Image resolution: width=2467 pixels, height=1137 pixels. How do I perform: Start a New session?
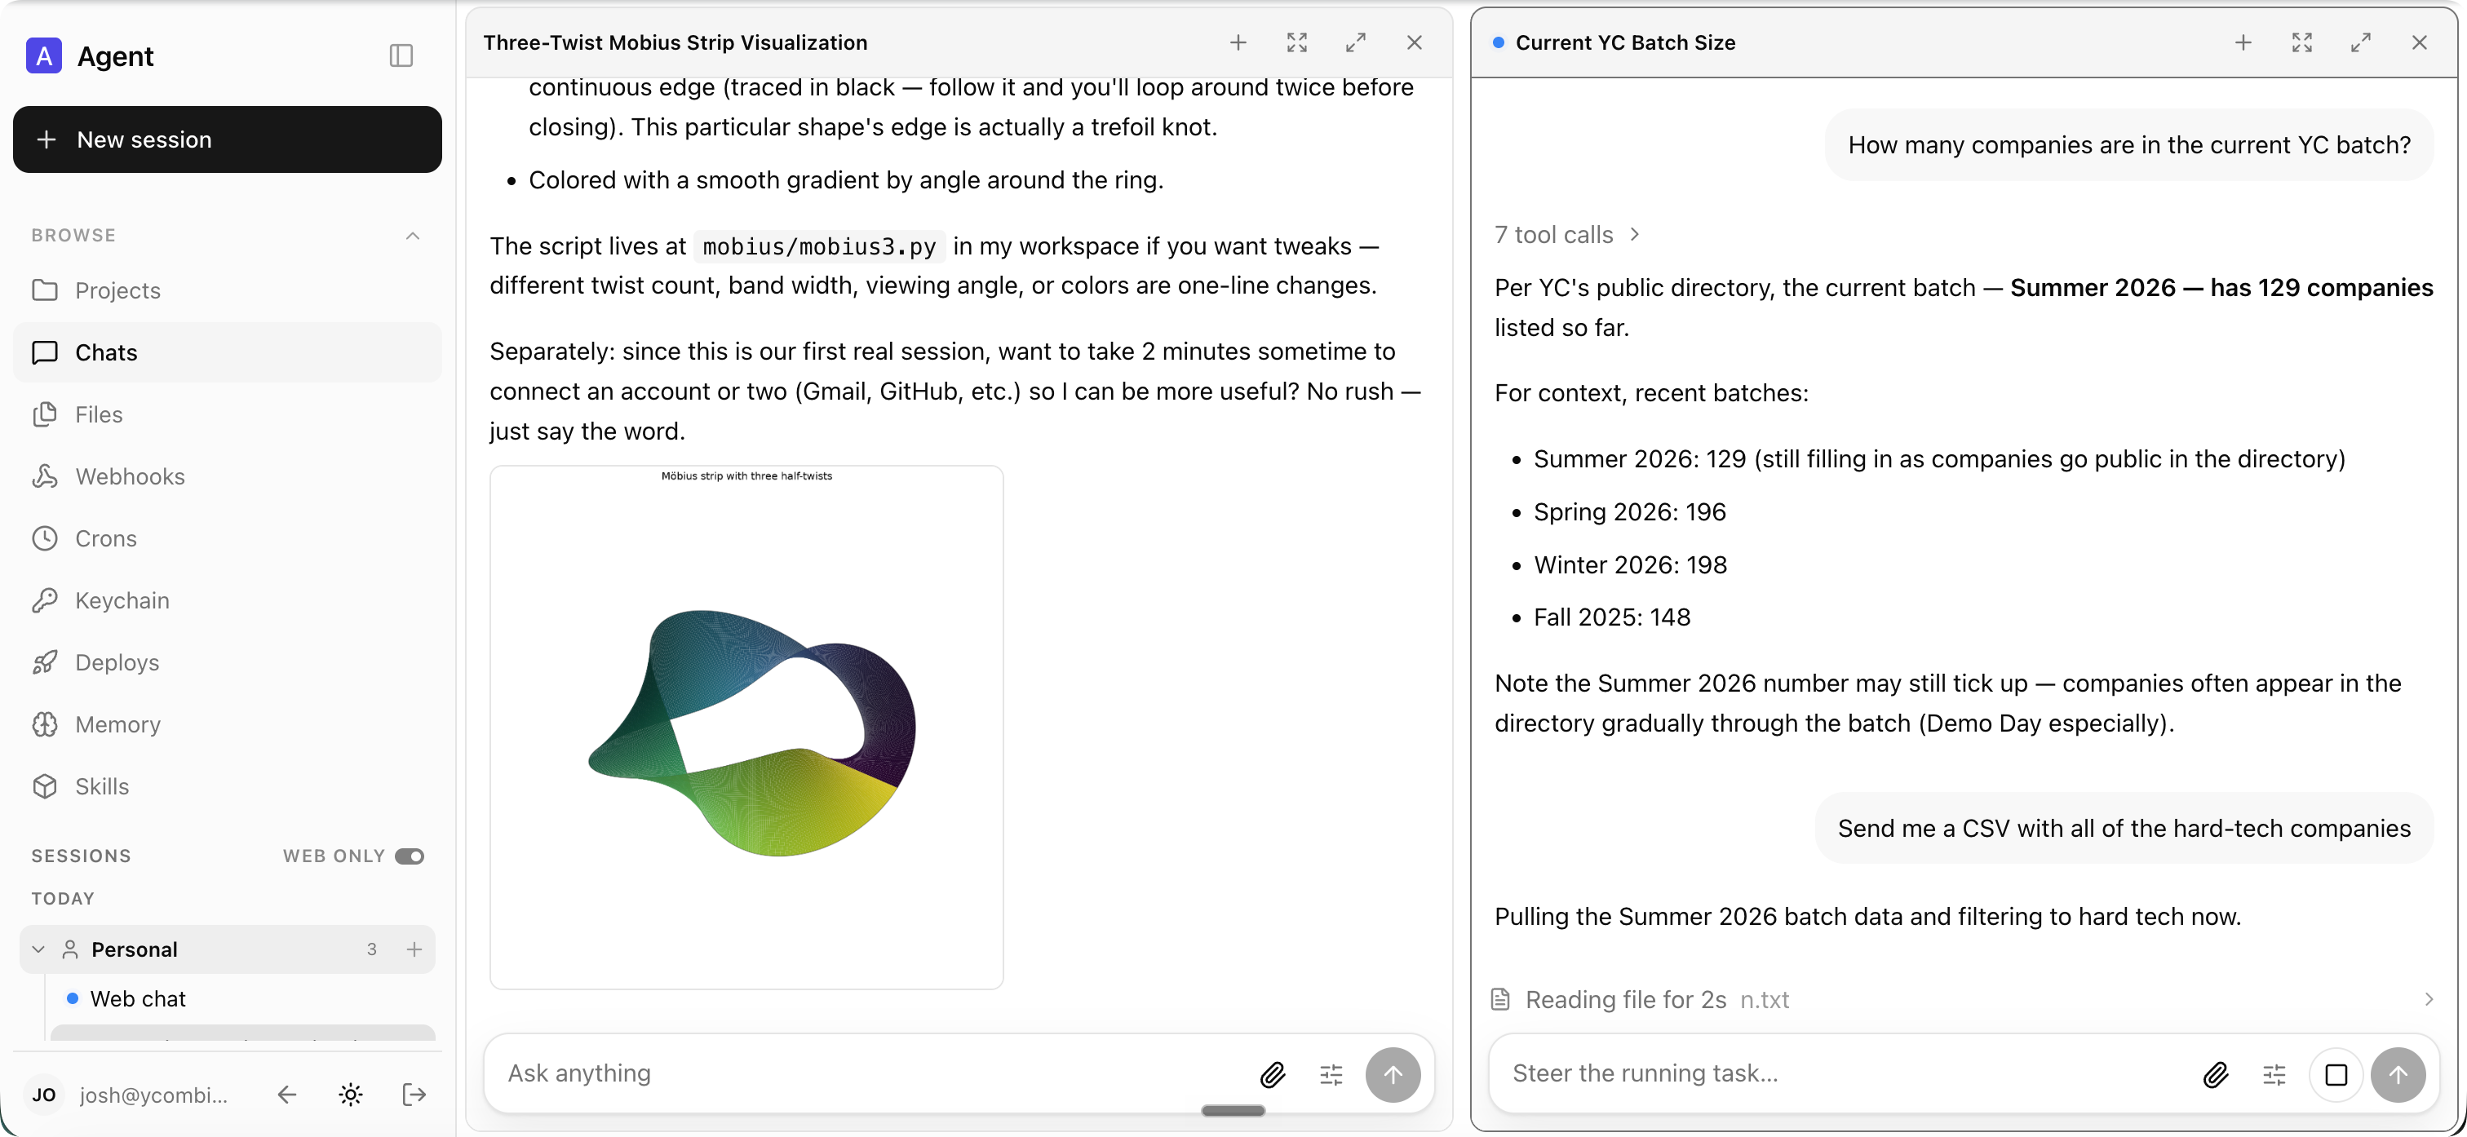tap(227, 139)
